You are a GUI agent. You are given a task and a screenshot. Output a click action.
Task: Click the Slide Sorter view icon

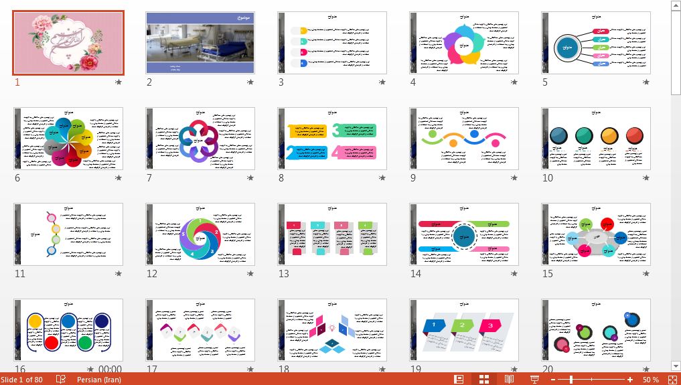484,380
